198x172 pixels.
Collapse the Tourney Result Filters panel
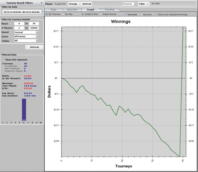click(x=42, y=3)
